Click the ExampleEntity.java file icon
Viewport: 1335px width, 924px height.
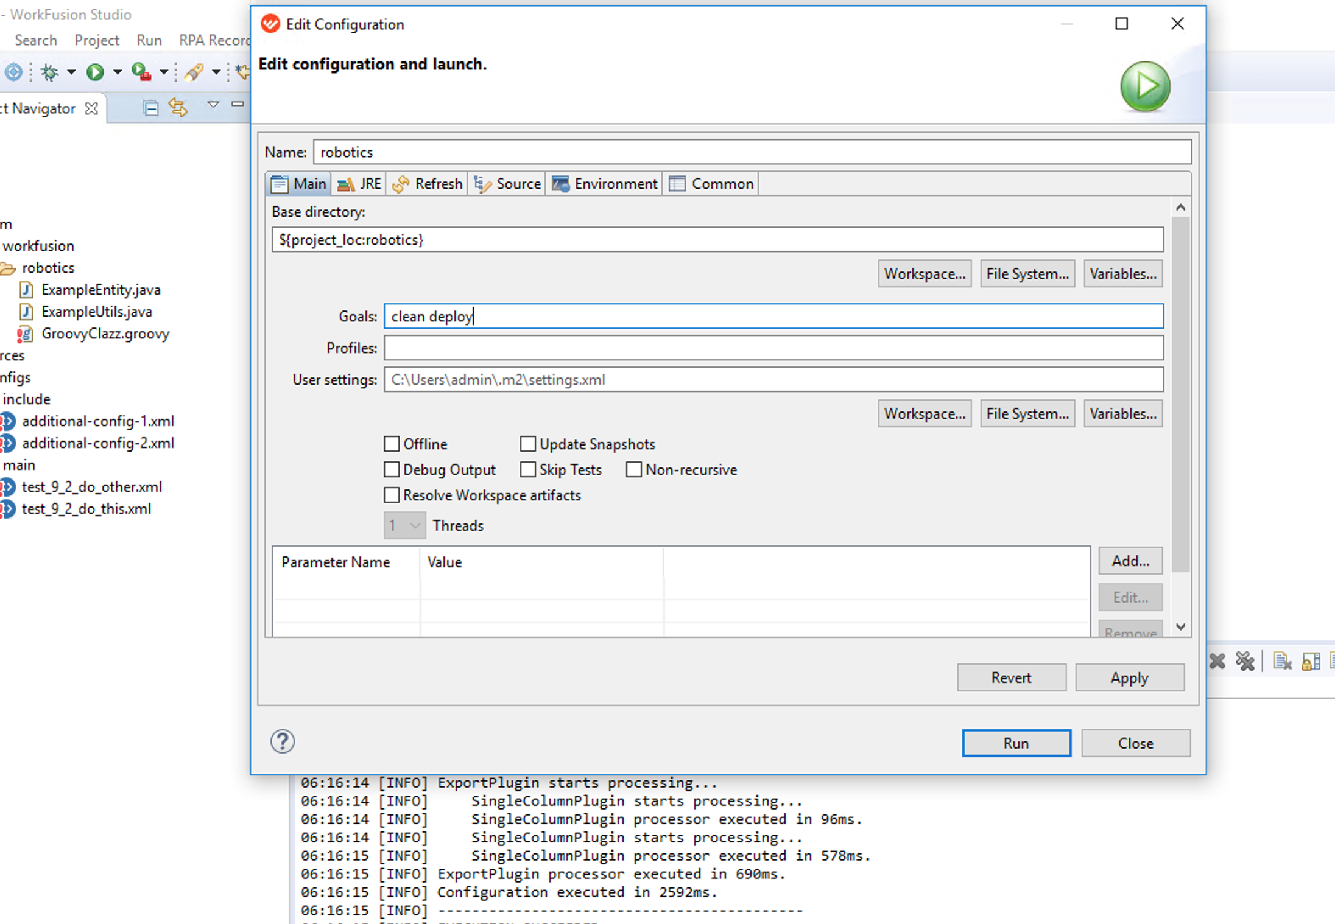(x=26, y=290)
